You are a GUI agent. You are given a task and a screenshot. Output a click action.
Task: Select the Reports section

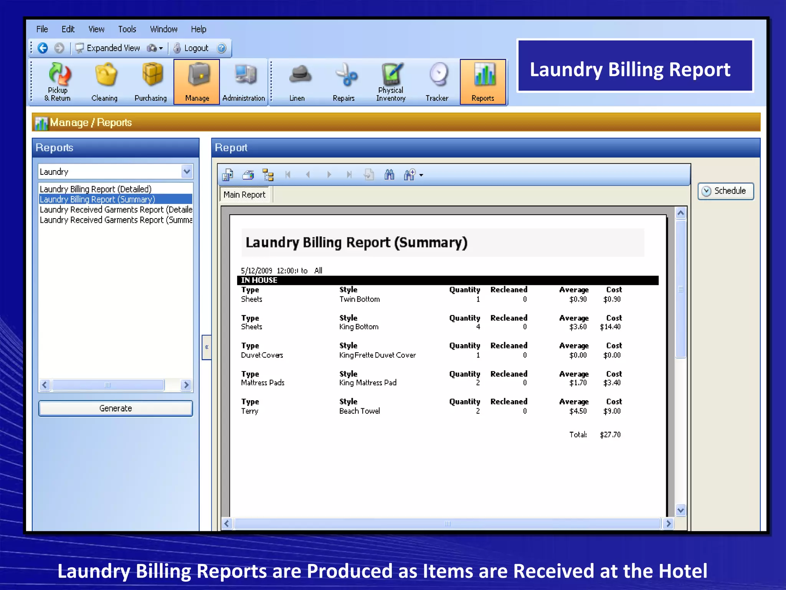coord(483,82)
